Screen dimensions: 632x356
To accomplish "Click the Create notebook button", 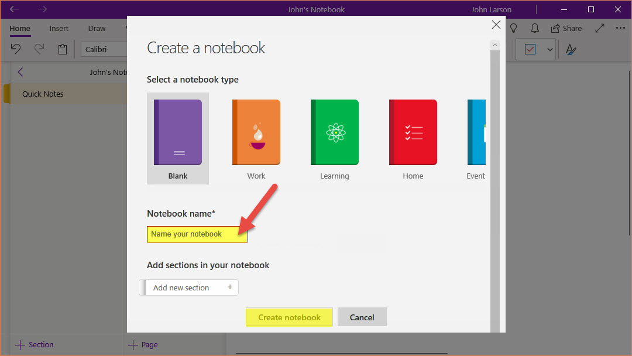I will 289,317.
